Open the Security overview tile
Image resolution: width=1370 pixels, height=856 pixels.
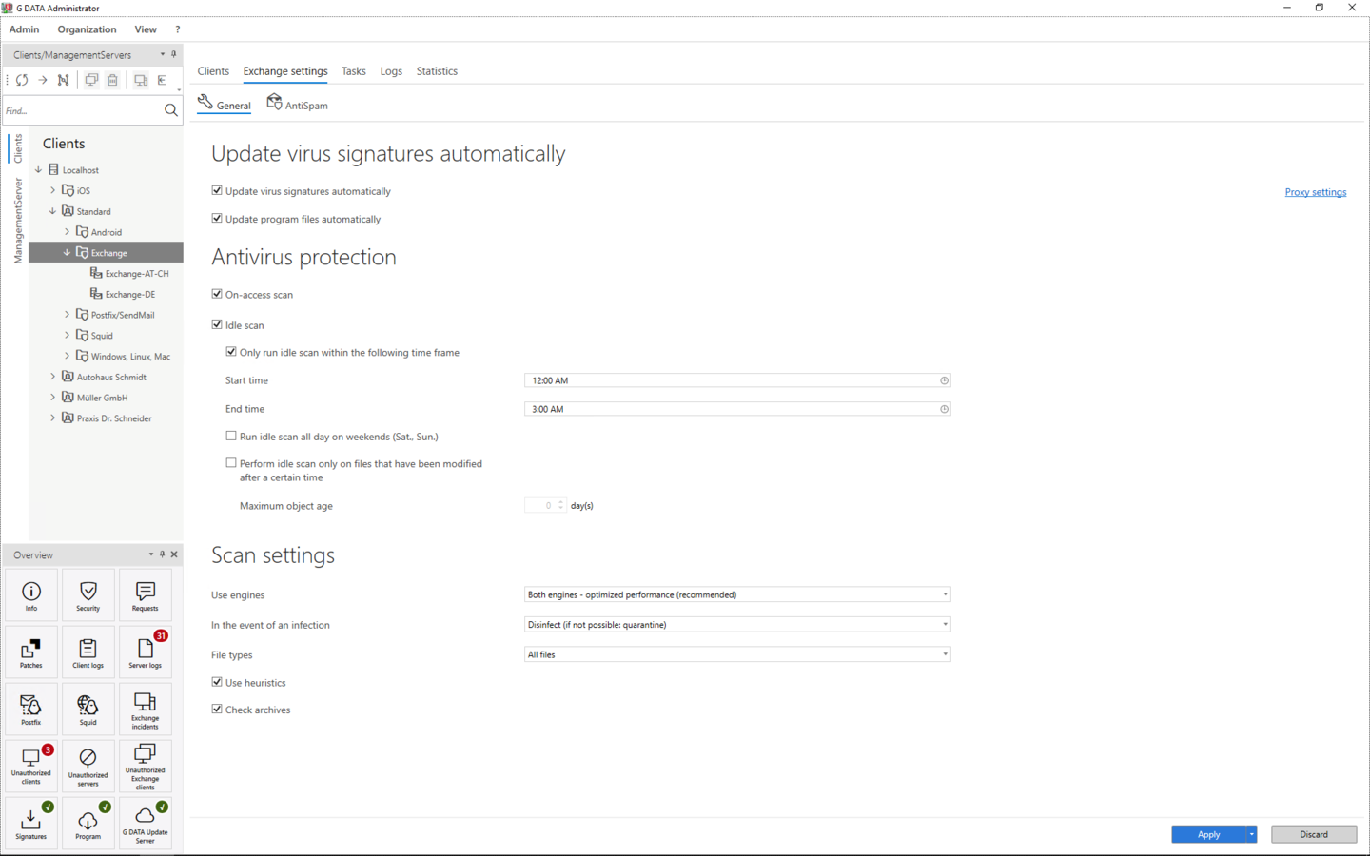coord(88,595)
